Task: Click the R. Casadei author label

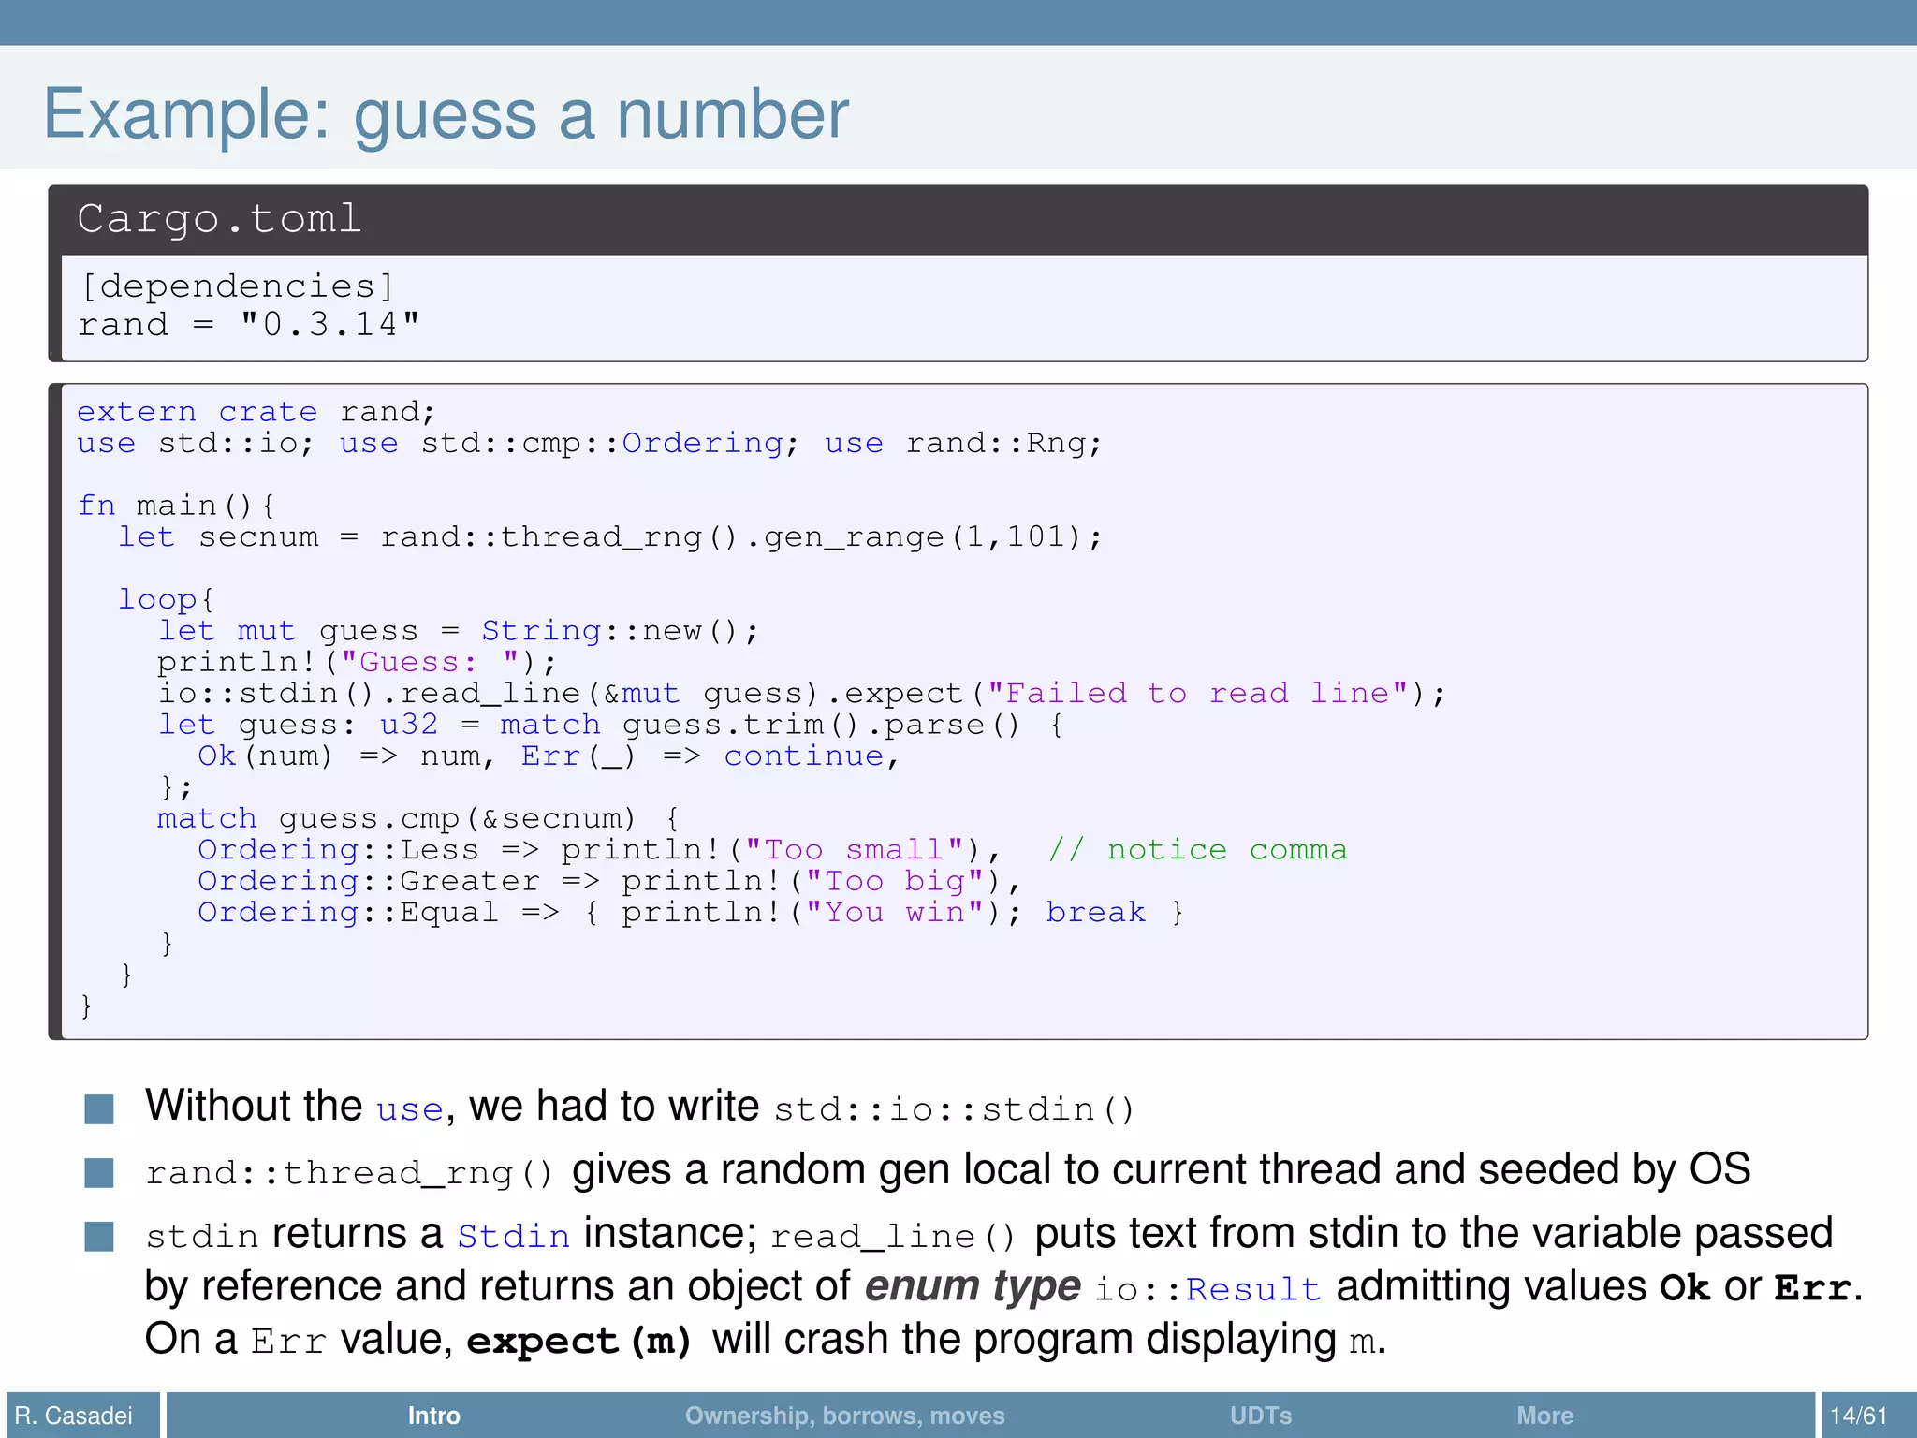Action: tap(74, 1415)
